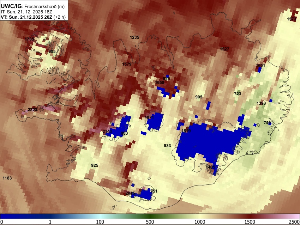The width and height of the screenshot is (300, 225).
Task: Click the legend tick label 100
Action: [x=100, y=222]
